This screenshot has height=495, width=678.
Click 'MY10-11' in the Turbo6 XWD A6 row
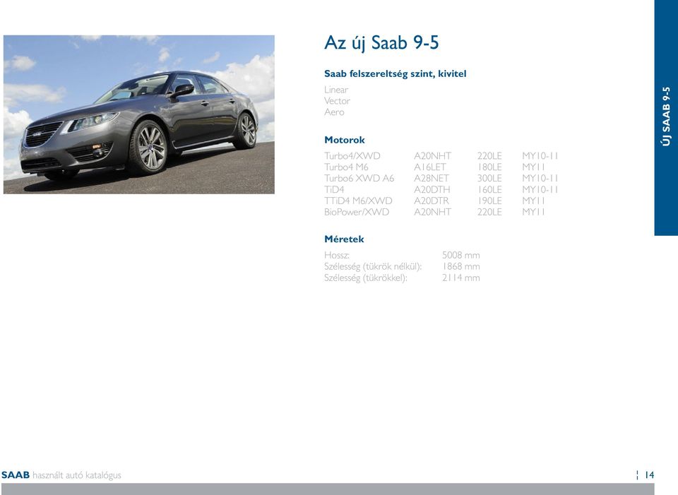(540, 178)
